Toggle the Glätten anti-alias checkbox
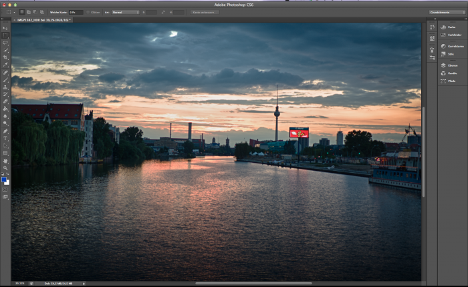The height and width of the screenshot is (287, 468). 88,12
